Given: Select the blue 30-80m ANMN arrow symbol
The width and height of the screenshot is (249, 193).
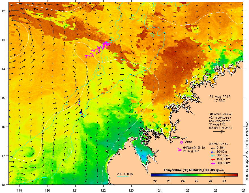Looking at the screenshot, I should point(213,152).
